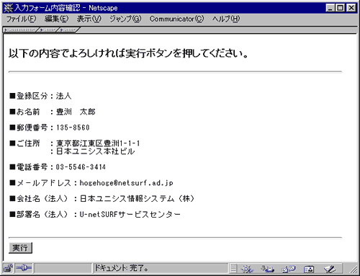360x276 pixels.
Task: Maximize the Netscape window
Action: click(x=340, y=8)
